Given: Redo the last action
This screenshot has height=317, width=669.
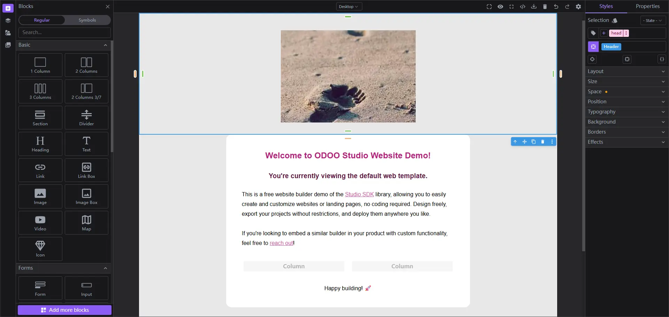Looking at the screenshot, I should pyautogui.click(x=567, y=7).
